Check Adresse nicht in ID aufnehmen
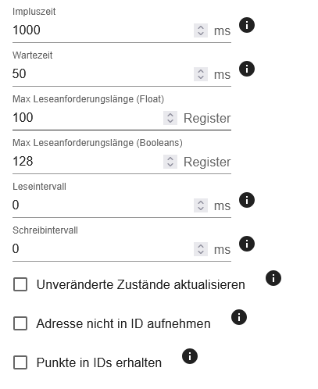Screen dimensions: 318x389 [20, 323]
